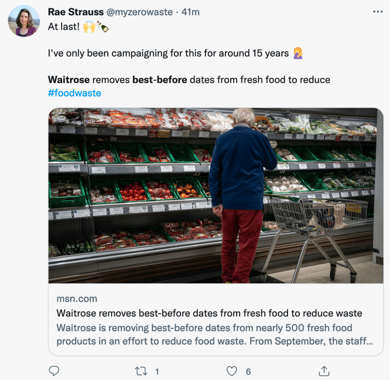Click the raising hands emoji
Image resolution: width=390 pixels, height=380 pixels.
[89, 27]
